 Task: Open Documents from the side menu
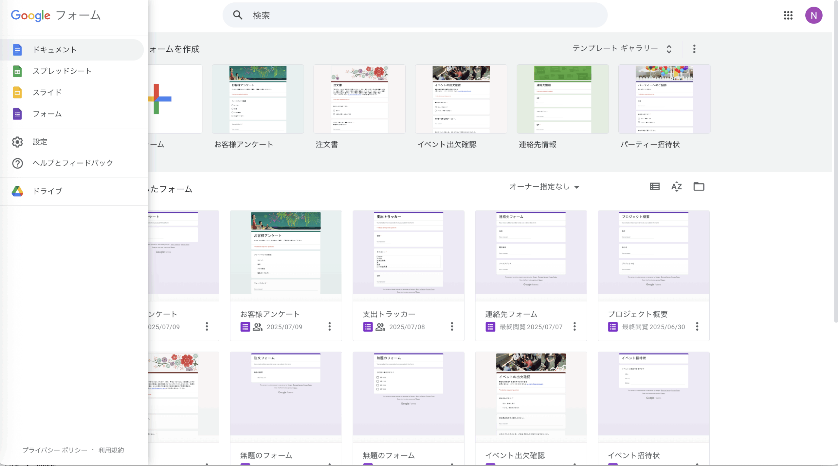tap(72, 50)
